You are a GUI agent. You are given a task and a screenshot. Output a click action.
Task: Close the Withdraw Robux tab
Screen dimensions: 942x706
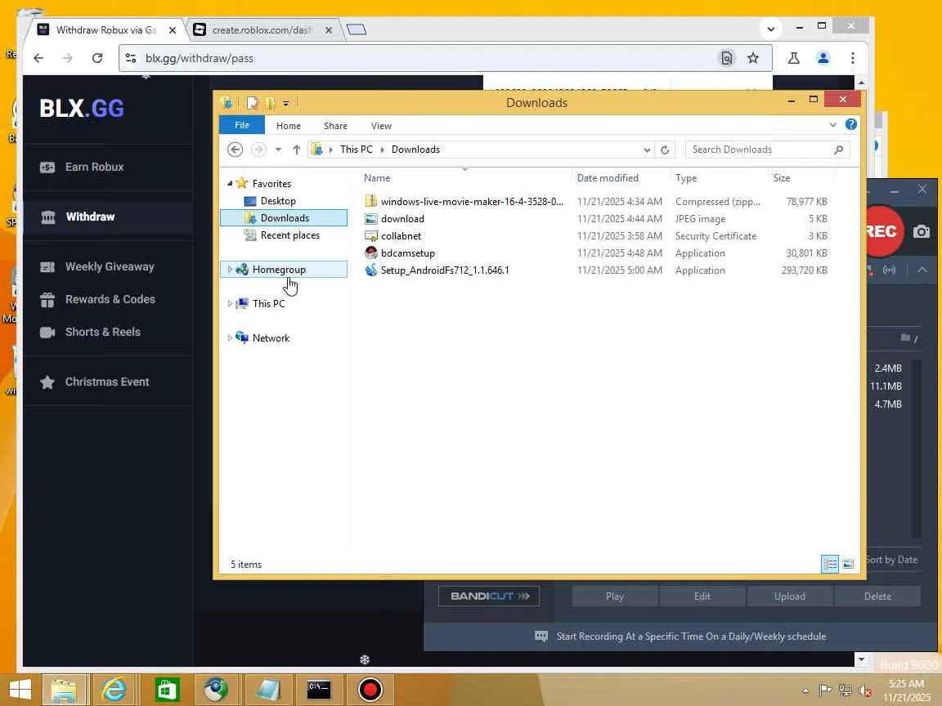tap(173, 30)
